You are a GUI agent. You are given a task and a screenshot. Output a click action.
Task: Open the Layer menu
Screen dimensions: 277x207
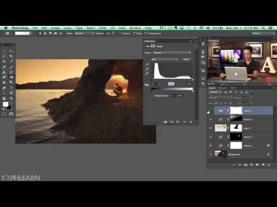pos(68,28)
